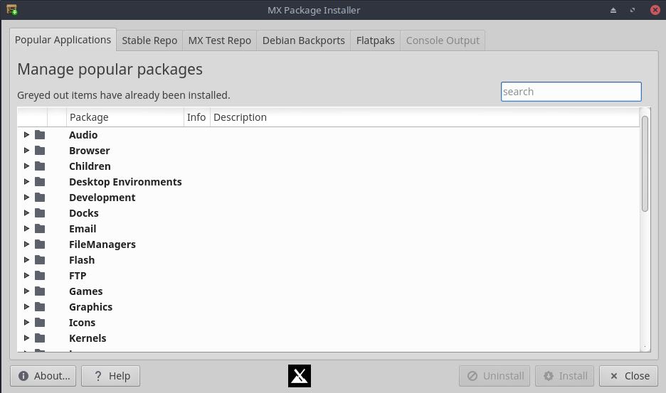This screenshot has height=393, width=666.
Task: Expand the Games category arrow
Action: [26, 291]
